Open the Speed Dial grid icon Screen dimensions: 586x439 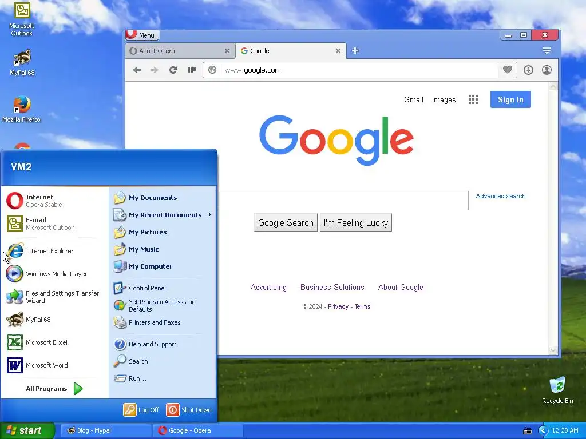coord(191,70)
